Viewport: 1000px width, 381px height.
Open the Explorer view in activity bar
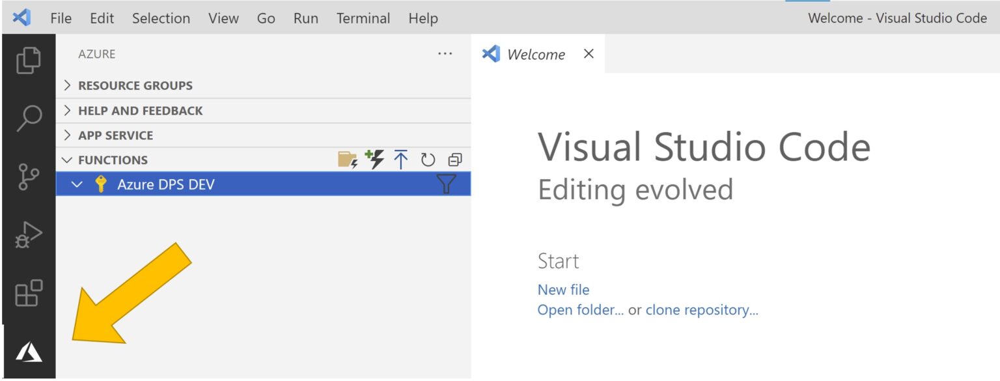tap(28, 61)
